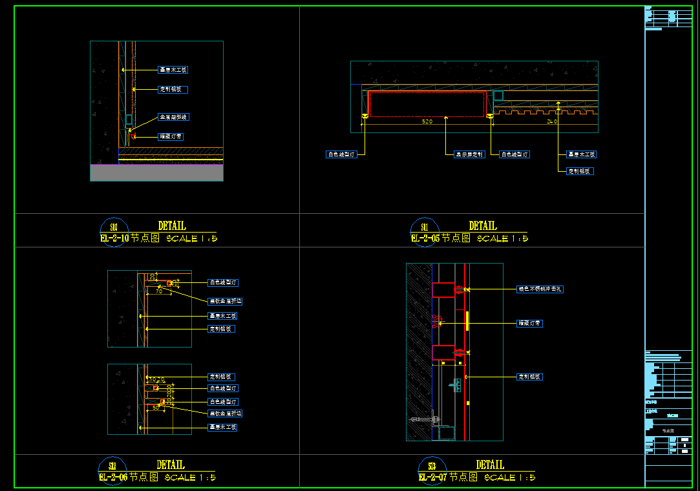Select the 金属踢脚线 label in detail S10

point(173,117)
